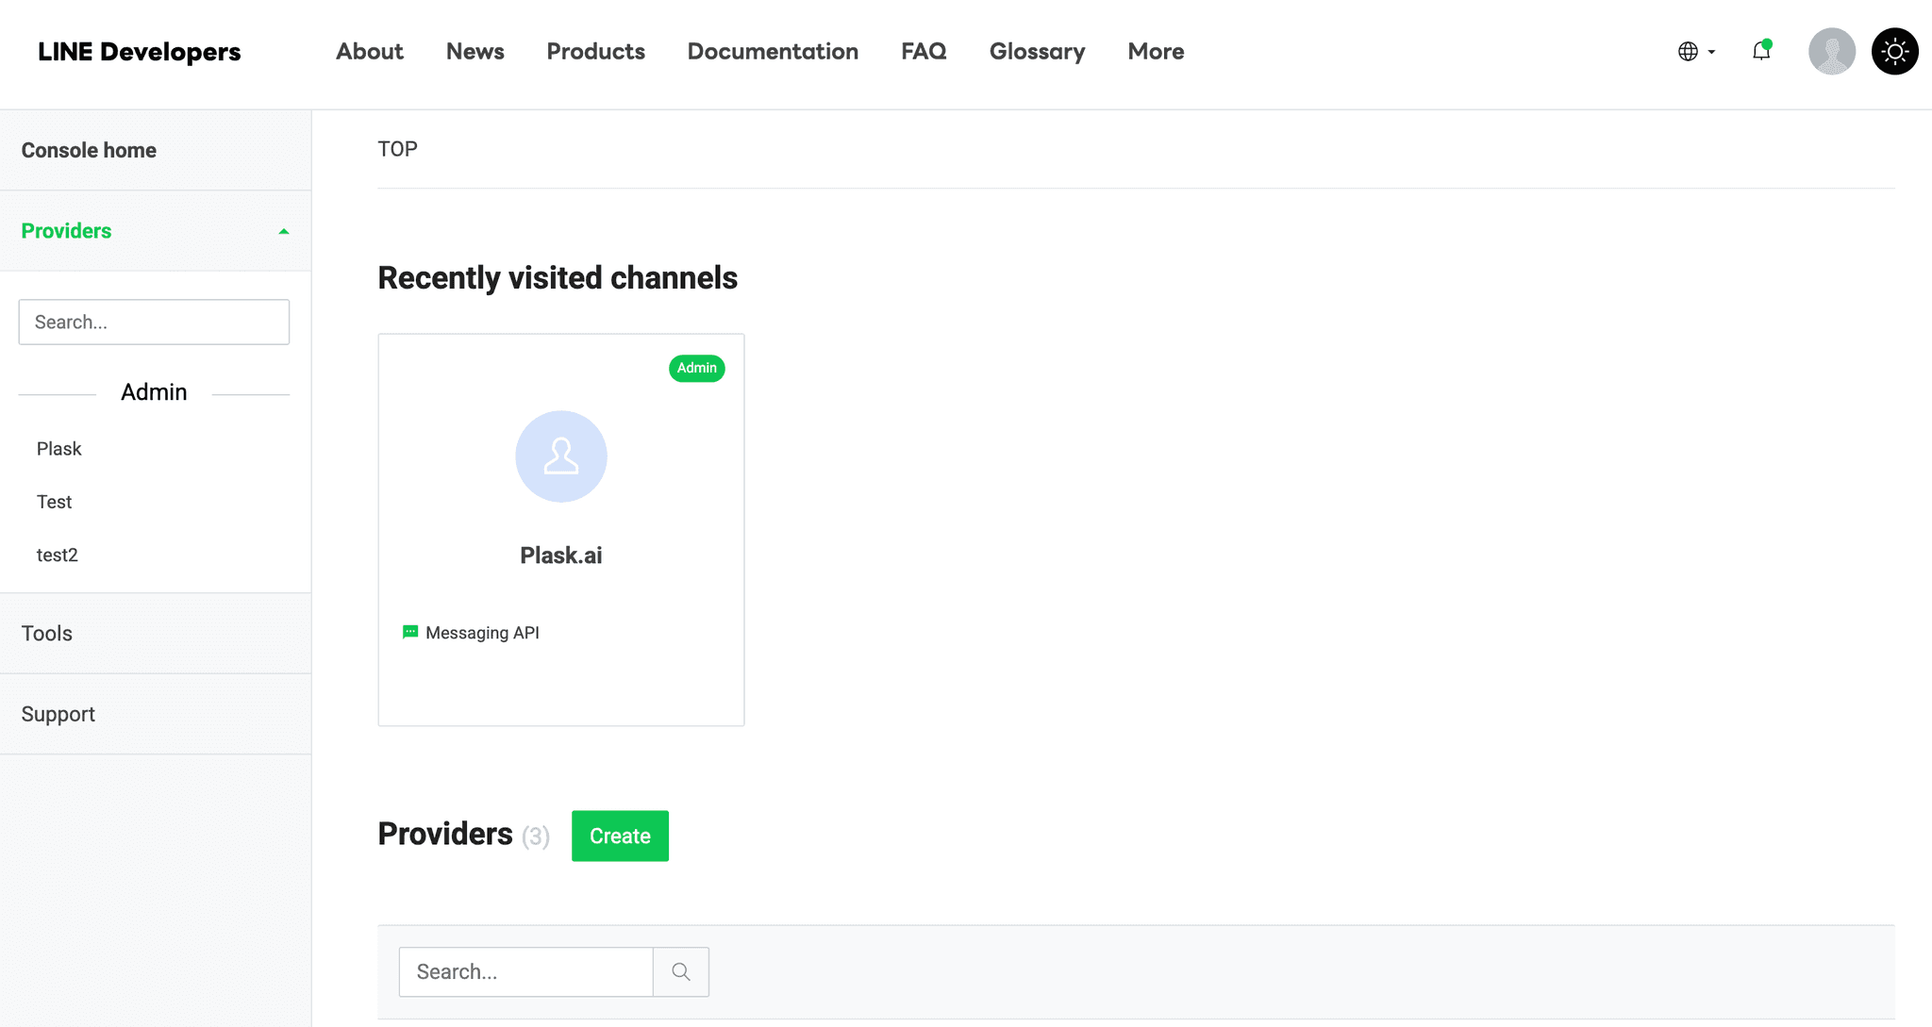1932x1027 pixels.
Task: Open the Documentation menu item
Action: click(x=773, y=52)
